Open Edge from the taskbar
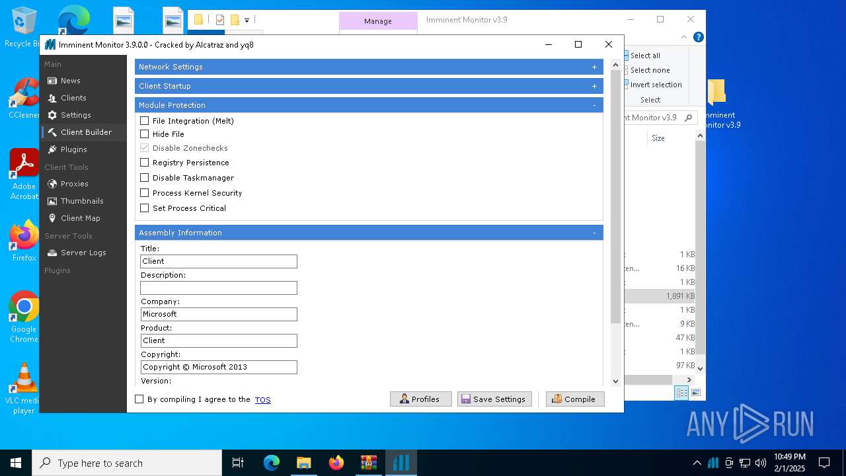The height and width of the screenshot is (476, 846). point(272,463)
